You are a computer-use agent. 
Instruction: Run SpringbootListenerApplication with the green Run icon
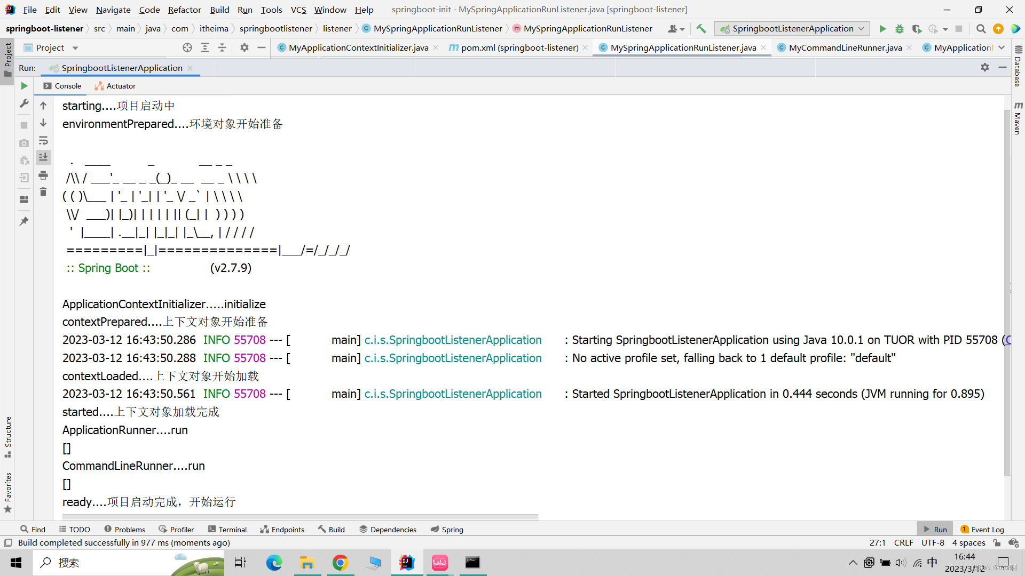pos(882,29)
